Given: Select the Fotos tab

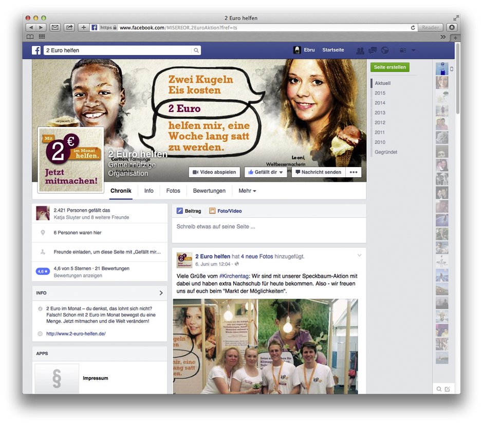Looking at the screenshot, I should 173,191.
